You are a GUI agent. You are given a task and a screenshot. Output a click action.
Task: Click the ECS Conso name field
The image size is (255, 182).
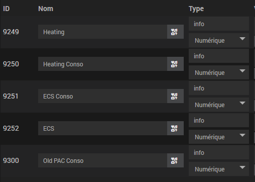pyautogui.click(x=102, y=96)
